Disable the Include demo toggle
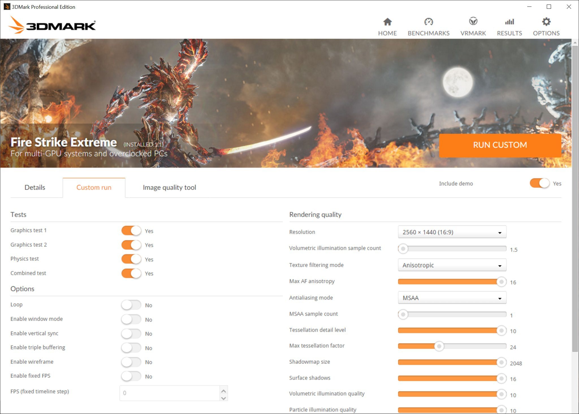579x414 pixels. [539, 183]
